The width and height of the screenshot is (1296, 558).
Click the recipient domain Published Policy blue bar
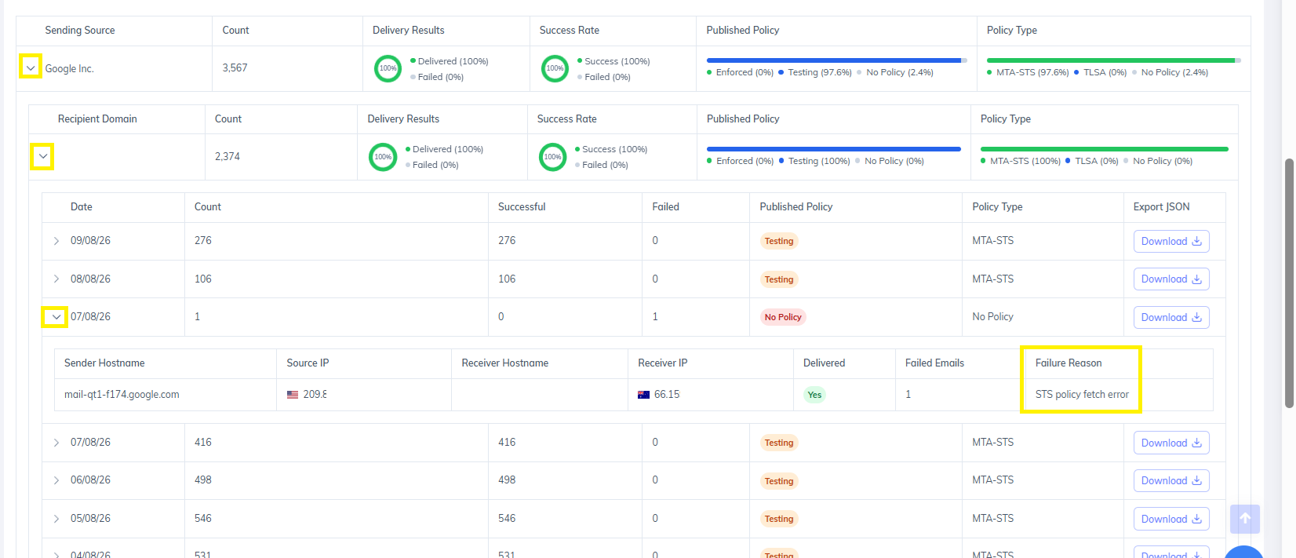pyautogui.click(x=833, y=149)
